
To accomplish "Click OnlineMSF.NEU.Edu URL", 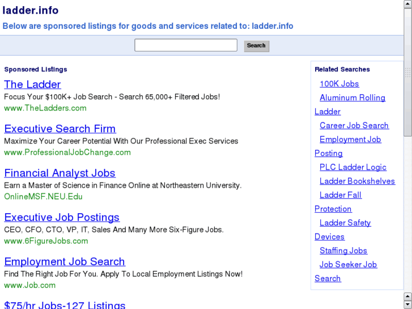I will point(43,197).
